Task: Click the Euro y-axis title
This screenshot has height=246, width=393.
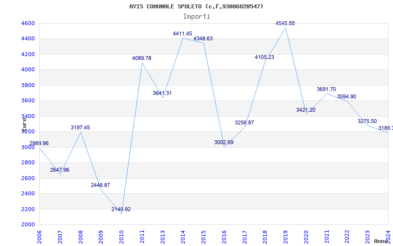Action: [x=24, y=125]
